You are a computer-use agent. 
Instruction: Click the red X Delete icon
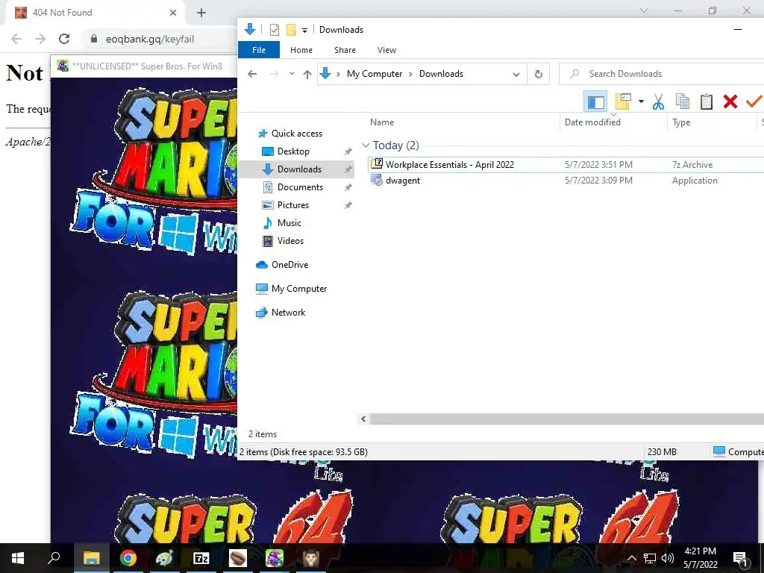pyautogui.click(x=730, y=101)
